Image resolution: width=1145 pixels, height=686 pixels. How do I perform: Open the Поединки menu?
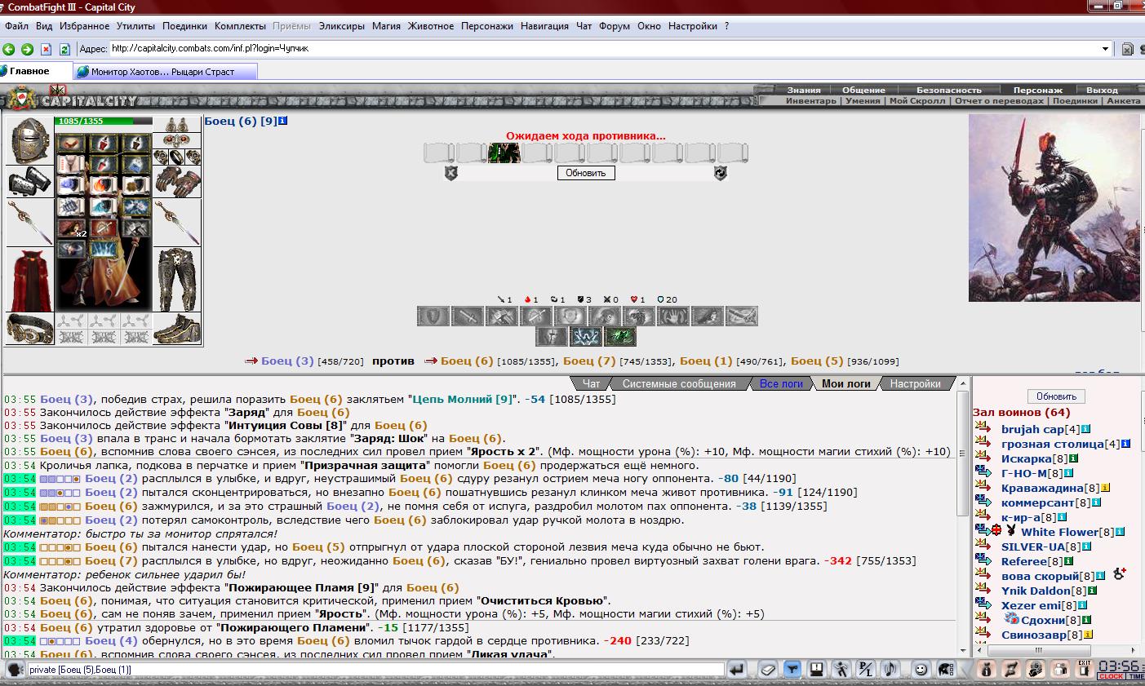point(184,26)
